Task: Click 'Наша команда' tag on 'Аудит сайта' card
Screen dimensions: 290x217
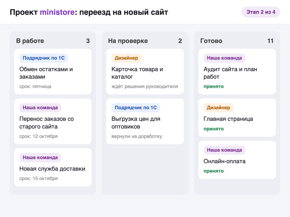Action: pos(224,58)
